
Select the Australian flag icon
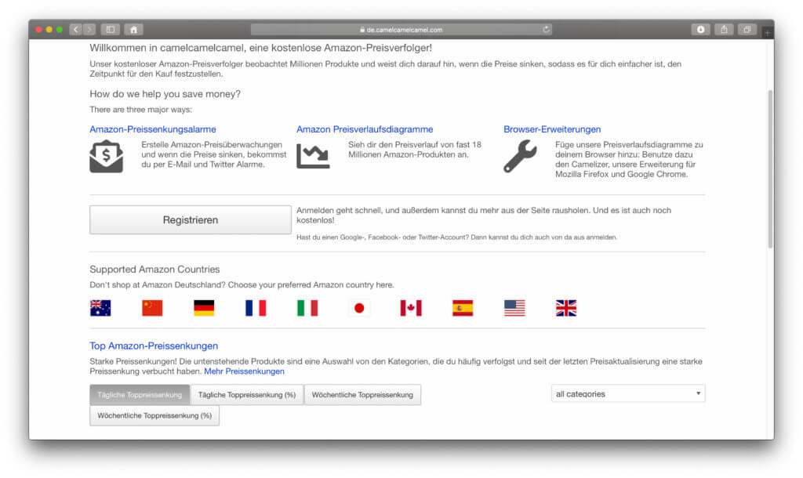click(100, 308)
